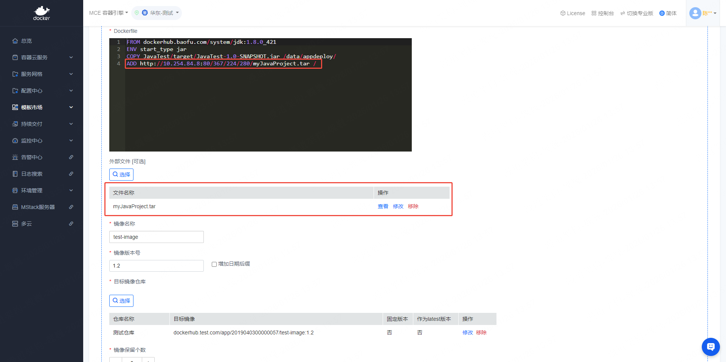The image size is (726, 362).
Task: Open 总览 overview home icon
Action: click(x=15, y=41)
